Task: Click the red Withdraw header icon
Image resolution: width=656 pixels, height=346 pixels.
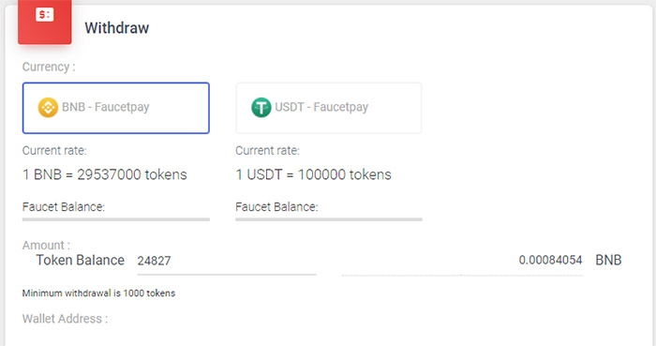Action: pos(44,21)
